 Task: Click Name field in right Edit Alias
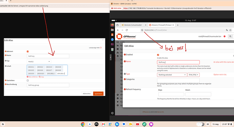178,62
